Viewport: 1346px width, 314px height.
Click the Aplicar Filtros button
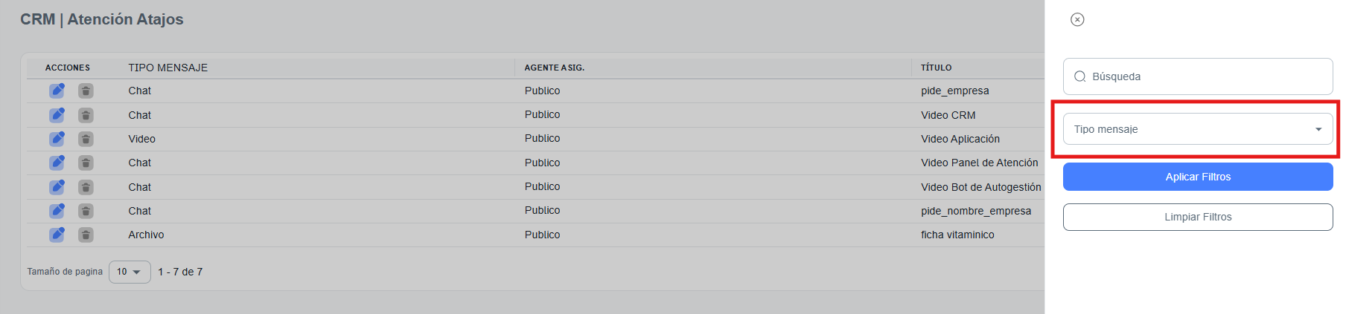click(1197, 177)
